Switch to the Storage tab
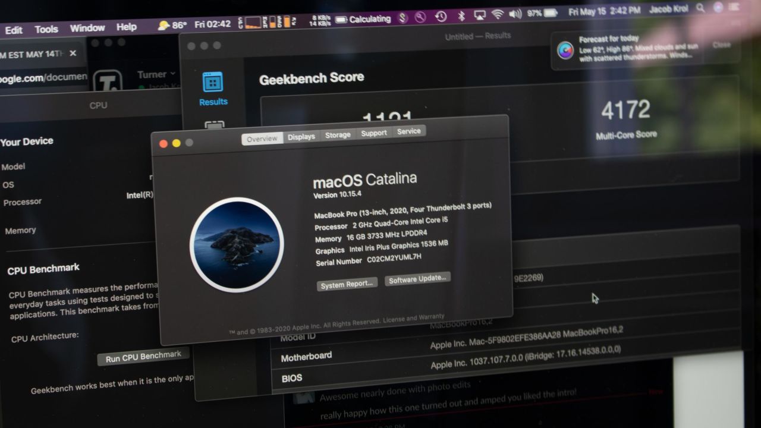The image size is (761, 428). pyautogui.click(x=338, y=135)
